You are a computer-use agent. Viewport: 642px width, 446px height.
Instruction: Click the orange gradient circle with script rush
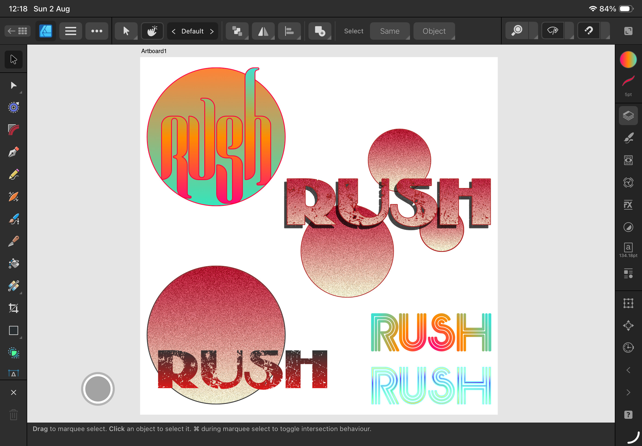point(216,137)
